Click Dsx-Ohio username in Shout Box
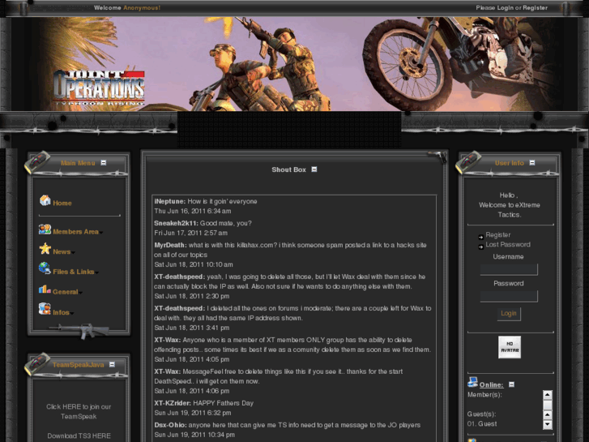 pos(170,425)
